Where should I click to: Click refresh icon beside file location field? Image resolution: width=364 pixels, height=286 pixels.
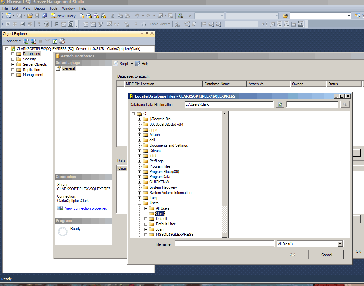click(x=280, y=105)
